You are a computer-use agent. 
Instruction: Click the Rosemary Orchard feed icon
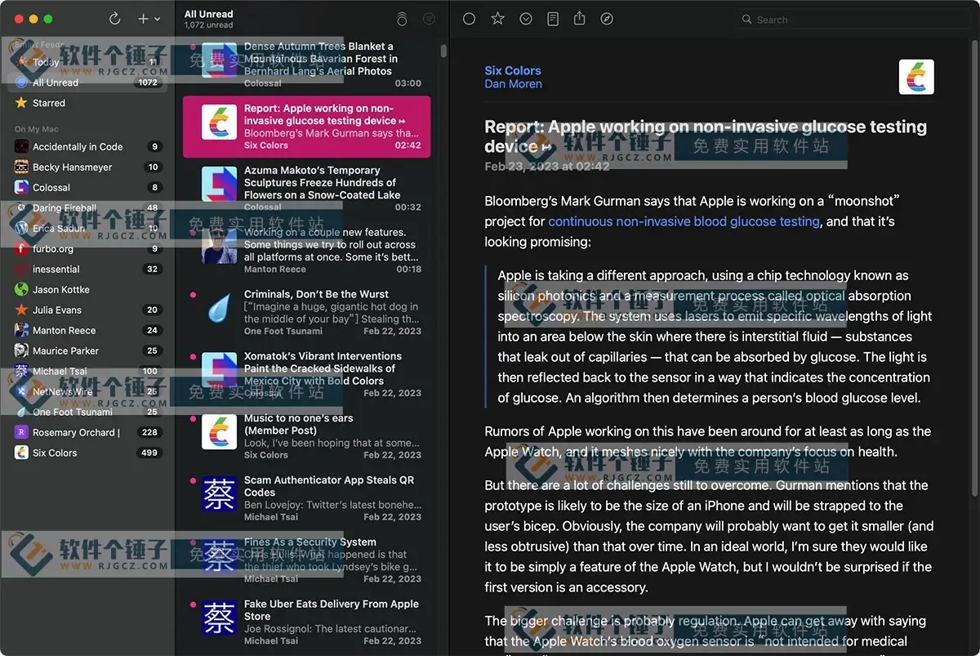pyautogui.click(x=21, y=433)
